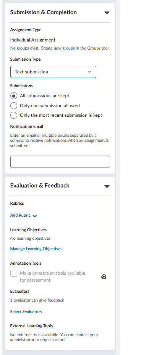Open the Submission Type dropdown
The image size is (141, 355).
coord(53,72)
